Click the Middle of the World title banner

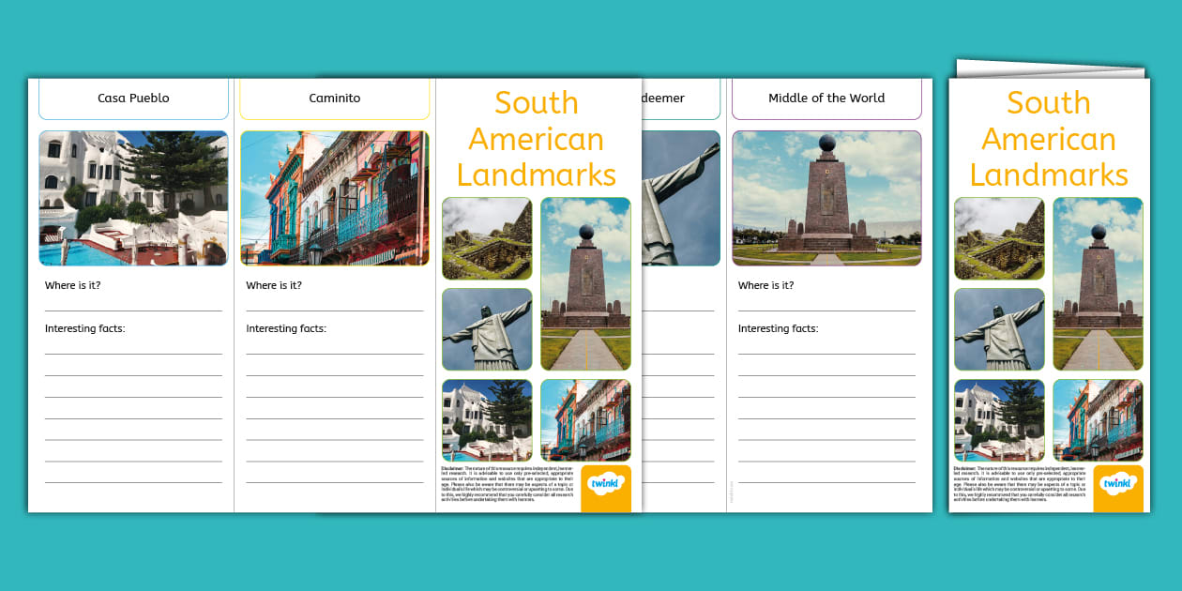click(x=826, y=98)
